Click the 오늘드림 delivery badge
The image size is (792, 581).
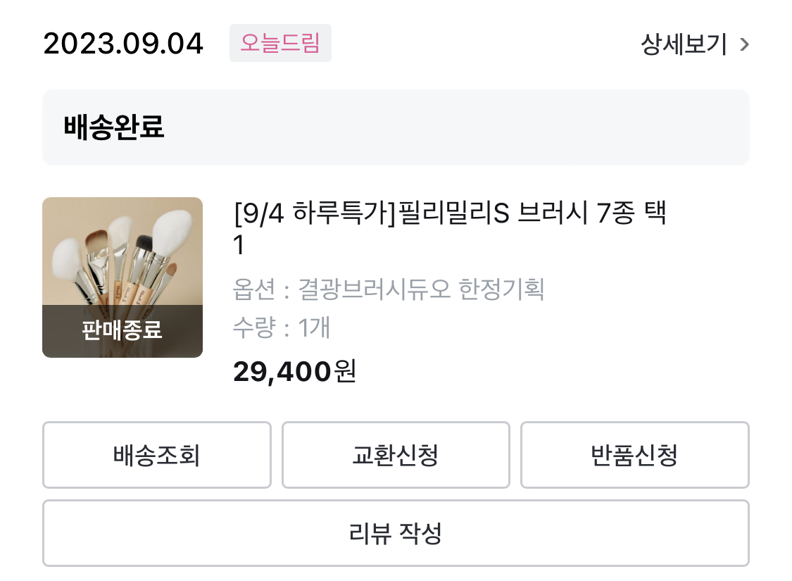coord(280,44)
